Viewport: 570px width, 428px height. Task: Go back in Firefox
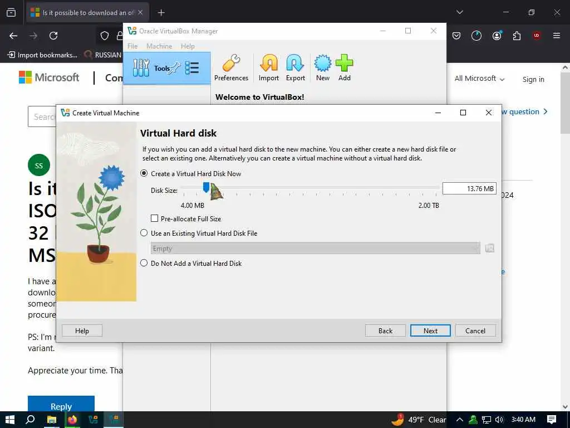coord(13,36)
